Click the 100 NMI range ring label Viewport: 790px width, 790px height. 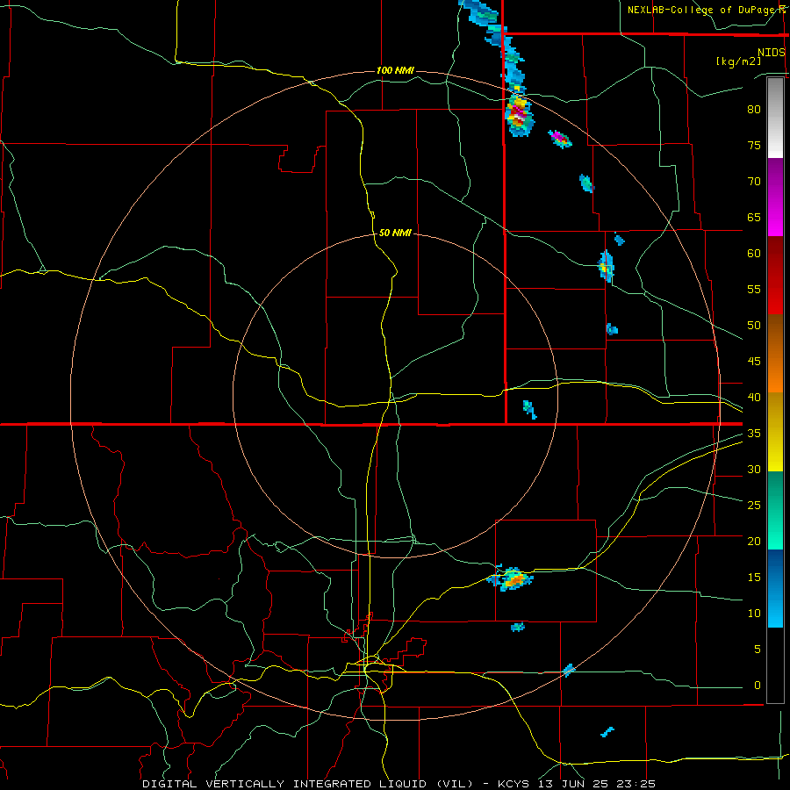coord(395,70)
